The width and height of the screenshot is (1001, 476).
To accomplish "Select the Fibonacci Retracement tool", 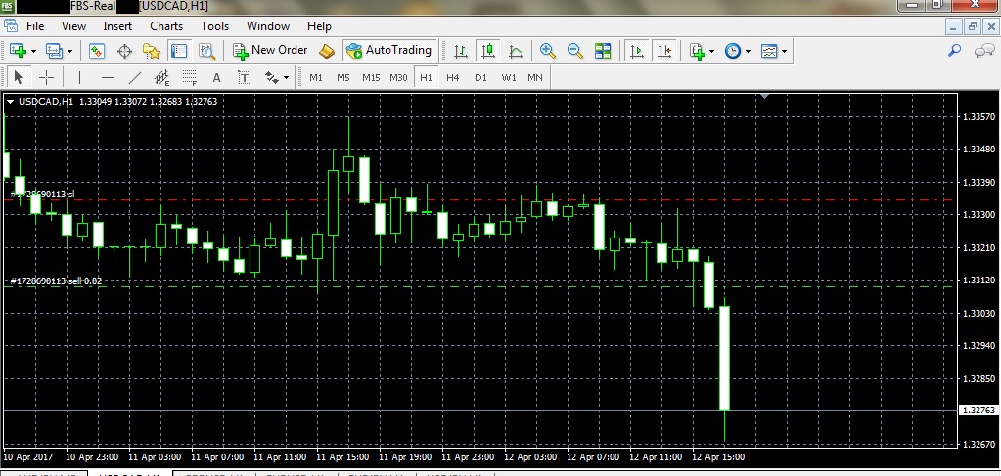I will (190, 78).
